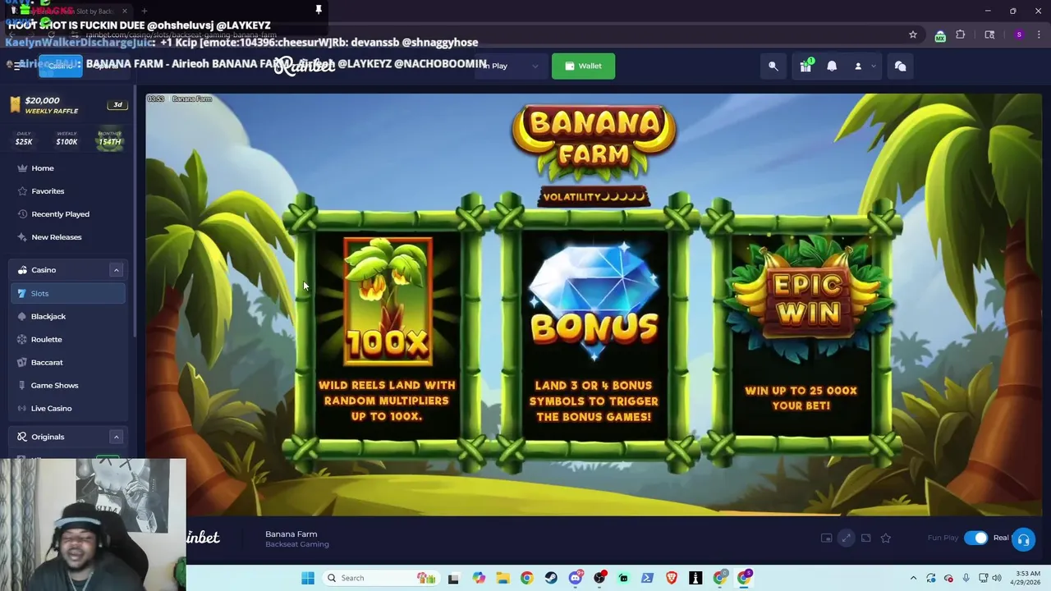The width and height of the screenshot is (1051, 591).
Task: Open the Monthly race tile
Action: pos(110,138)
